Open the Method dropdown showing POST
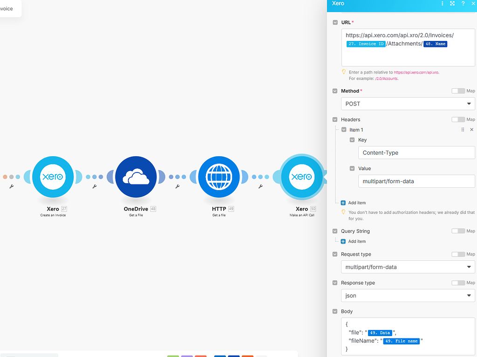The image size is (477, 357). (x=408, y=103)
